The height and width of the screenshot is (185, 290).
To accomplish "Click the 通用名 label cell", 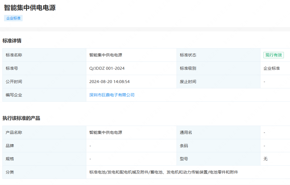I will tap(218, 133).
